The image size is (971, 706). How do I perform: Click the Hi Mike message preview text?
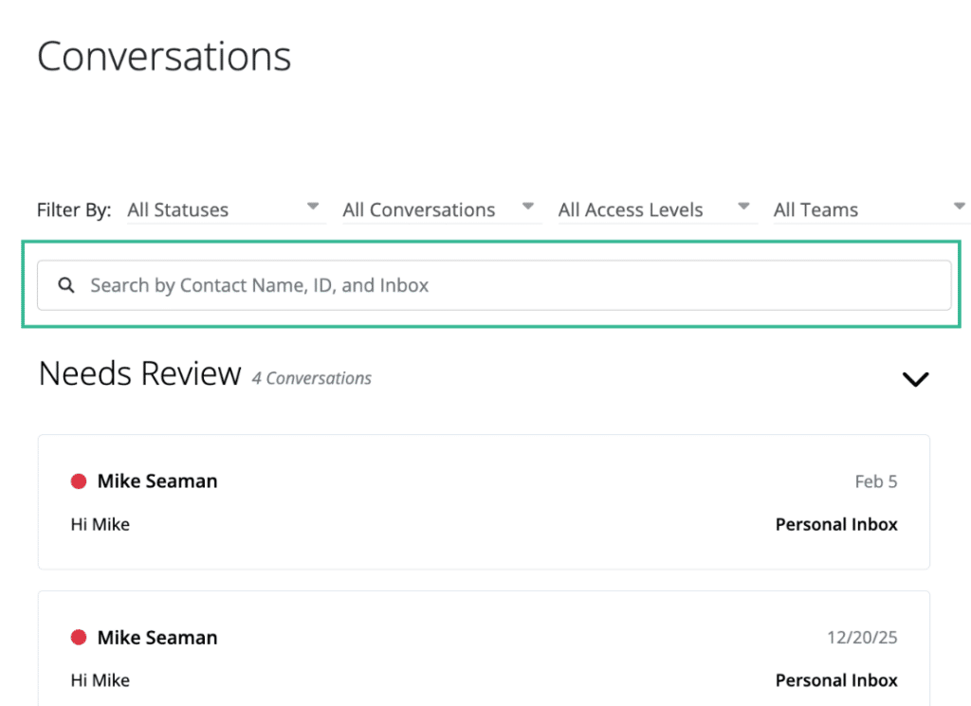(x=99, y=524)
